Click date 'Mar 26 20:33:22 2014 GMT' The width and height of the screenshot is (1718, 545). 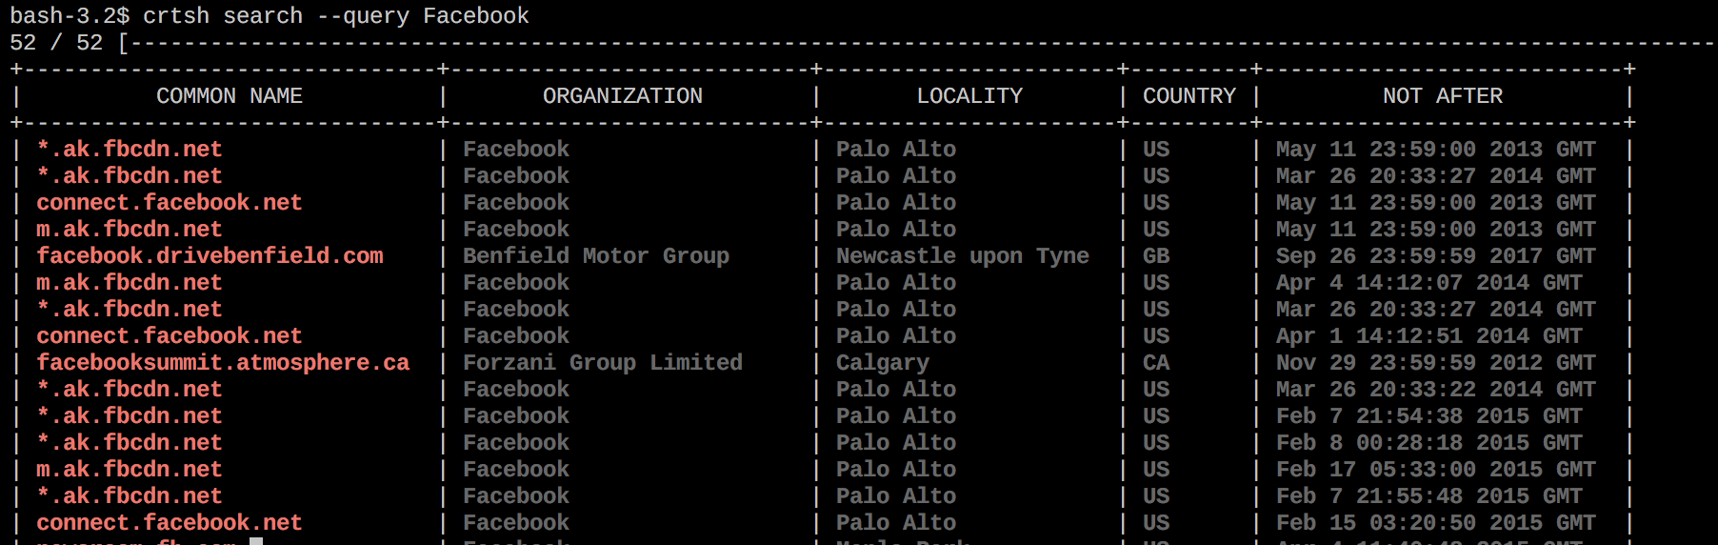(x=1436, y=390)
